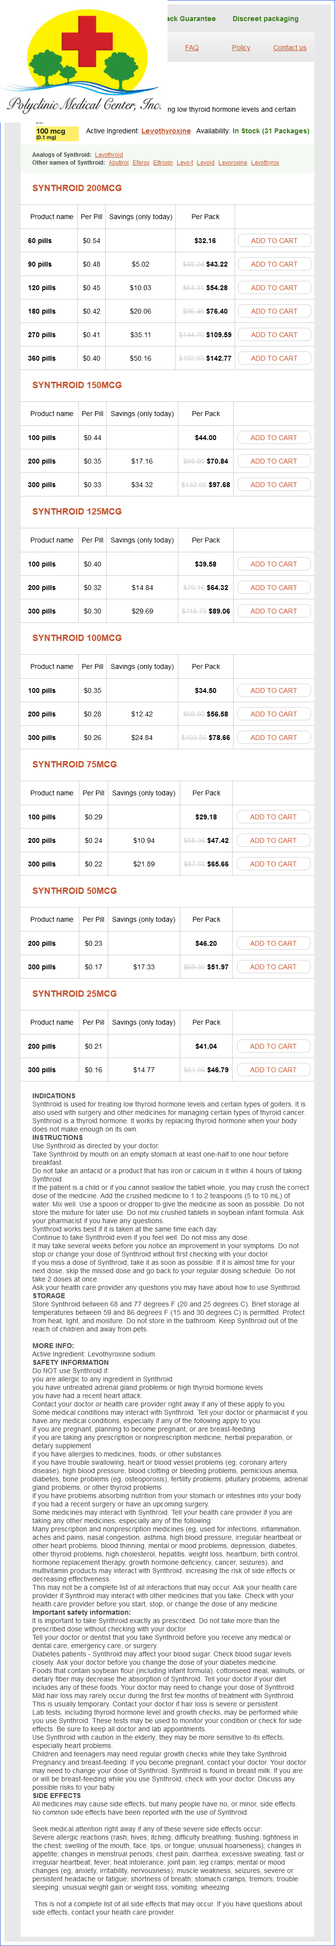Open the FAQ page link

[191, 48]
